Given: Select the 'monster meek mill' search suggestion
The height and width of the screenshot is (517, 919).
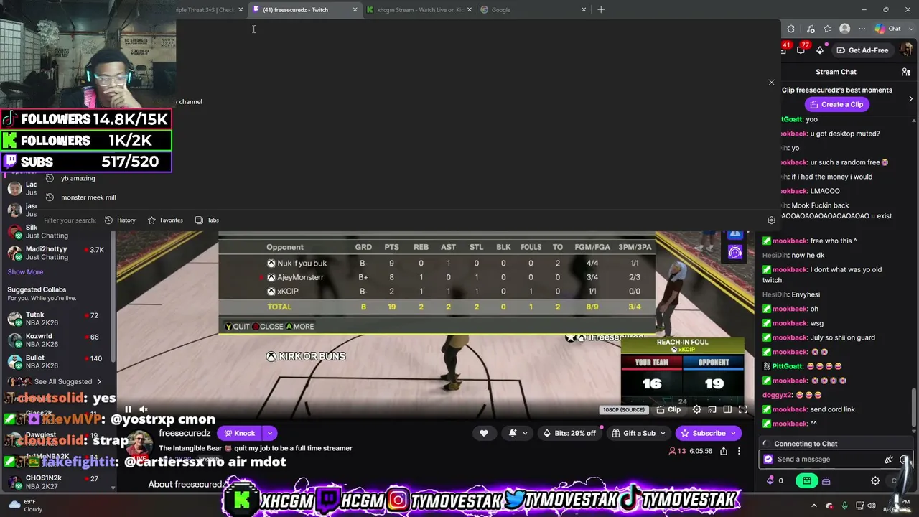Looking at the screenshot, I should [88, 197].
